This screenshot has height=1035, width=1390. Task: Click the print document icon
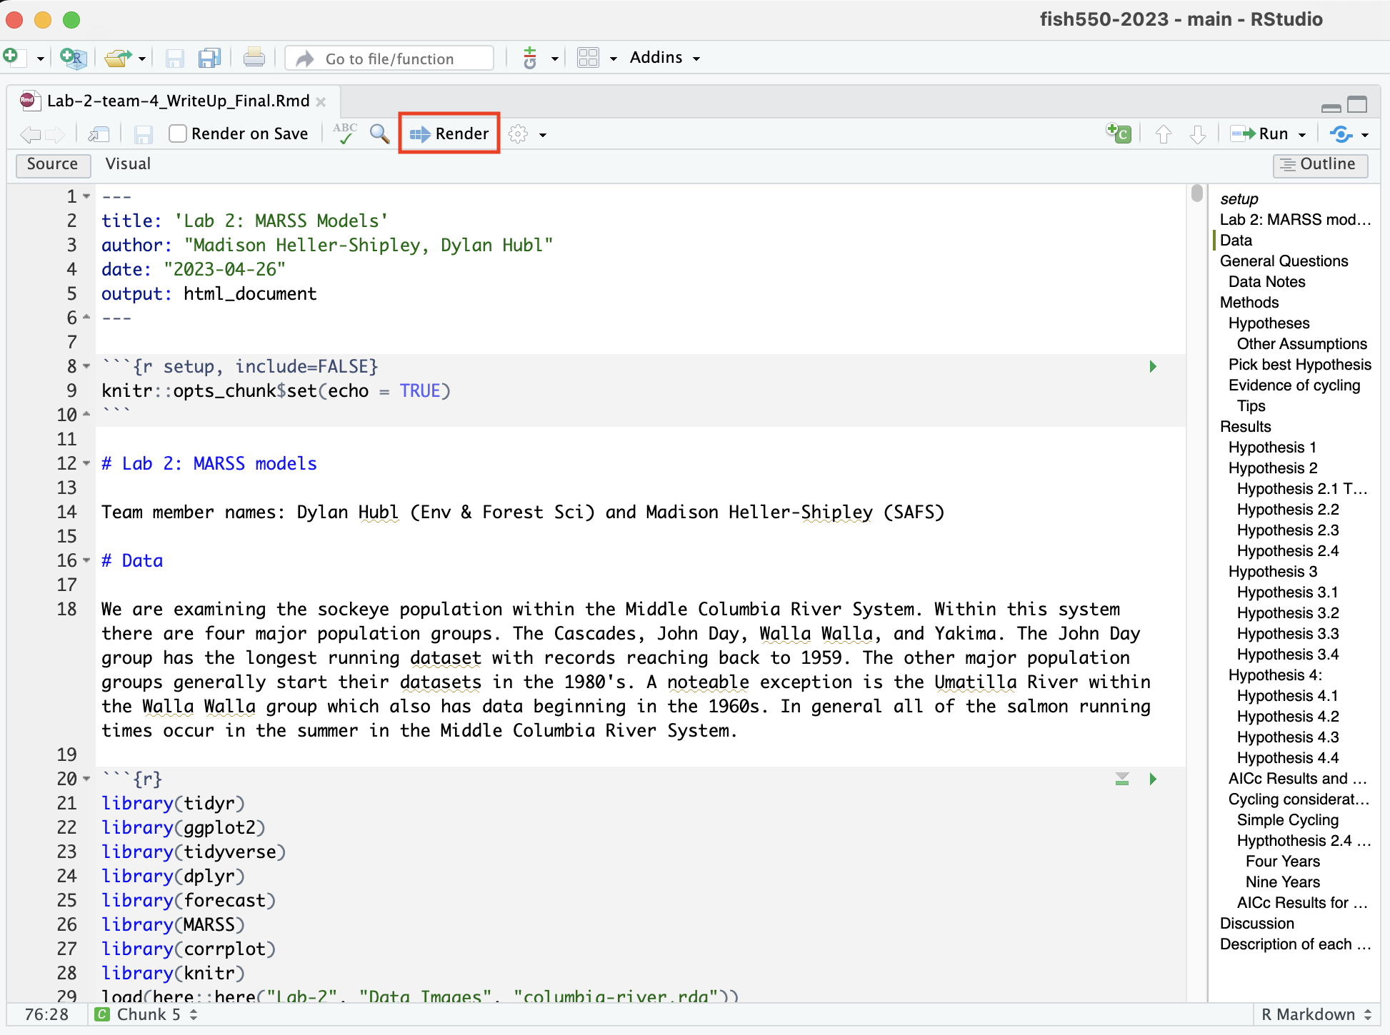(x=254, y=58)
